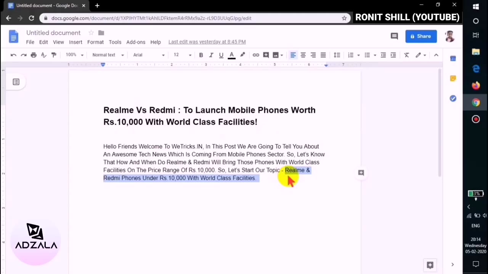Open the Insert menu
Viewport: 488px width, 274px height.
[75, 42]
